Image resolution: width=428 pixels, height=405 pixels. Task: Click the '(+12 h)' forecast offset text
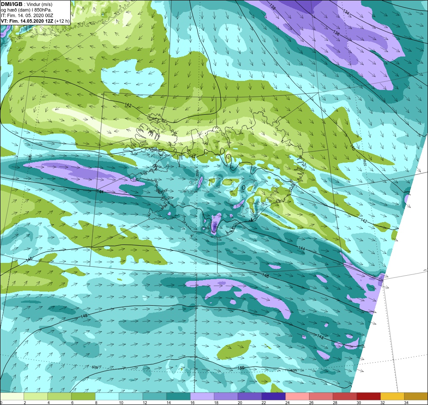tap(62, 21)
